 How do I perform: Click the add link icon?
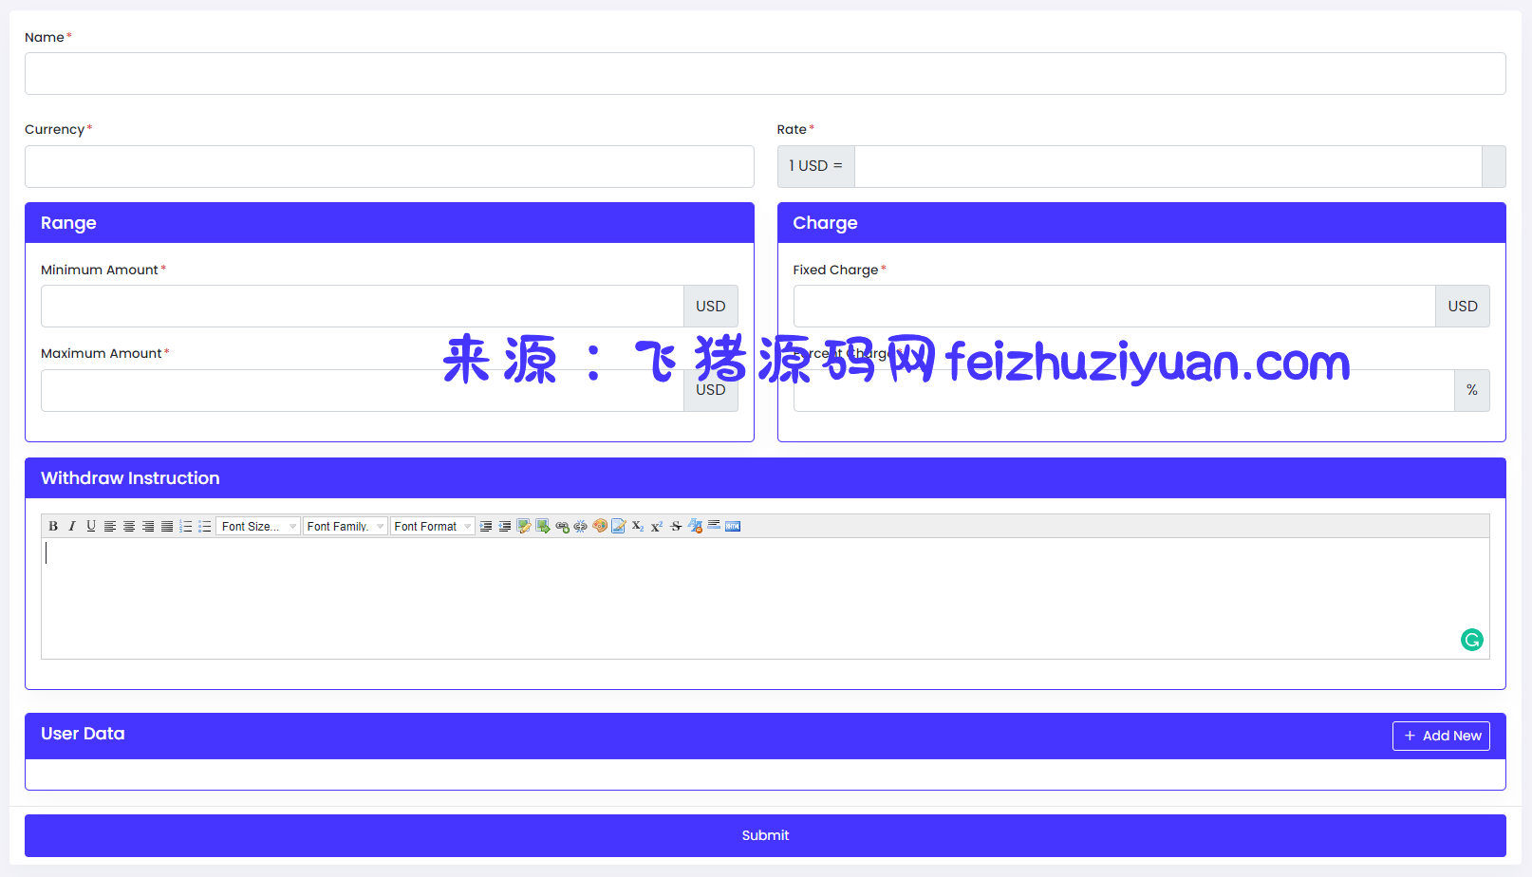click(x=562, y=526)
